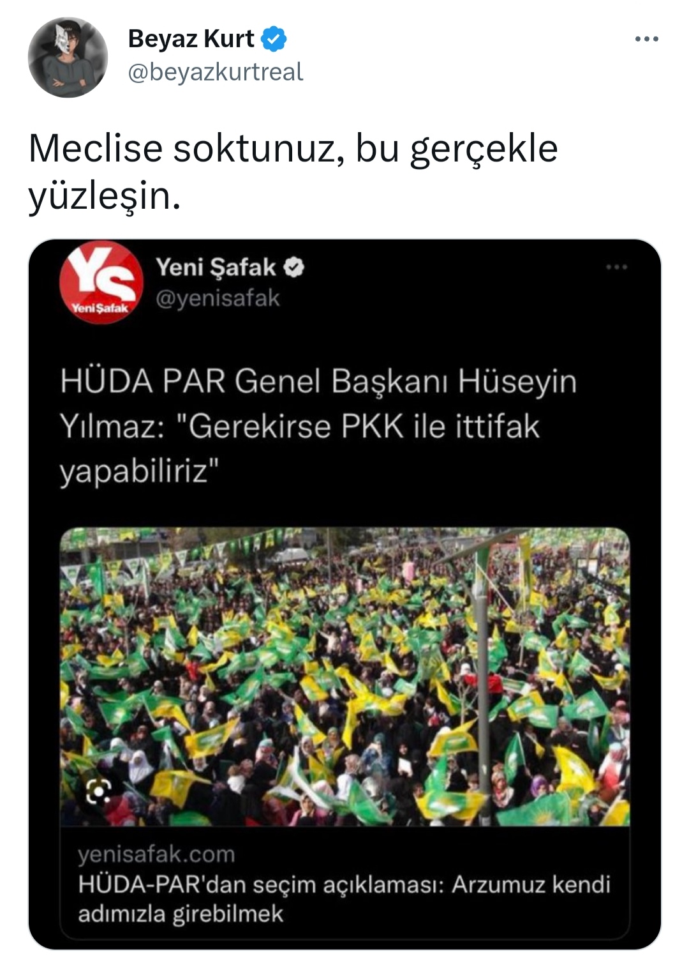
Task: Click the Beyaz Kurt display name
Action: pos(191,39)
